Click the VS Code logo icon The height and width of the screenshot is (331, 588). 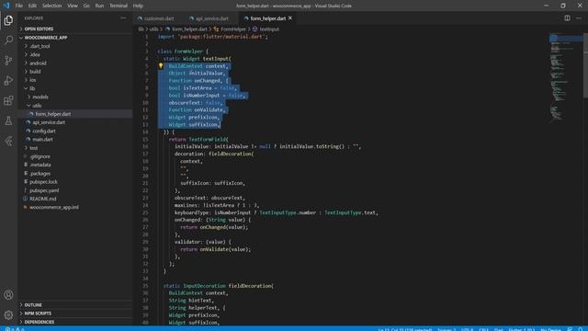pos(6,6)
